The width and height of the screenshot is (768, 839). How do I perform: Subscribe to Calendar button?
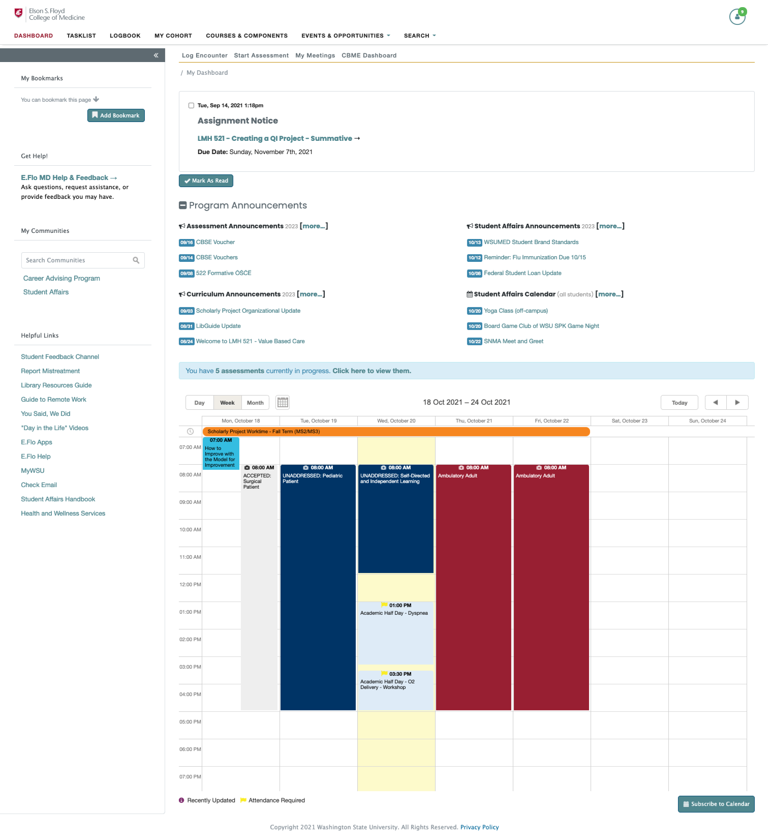[716, 804]
